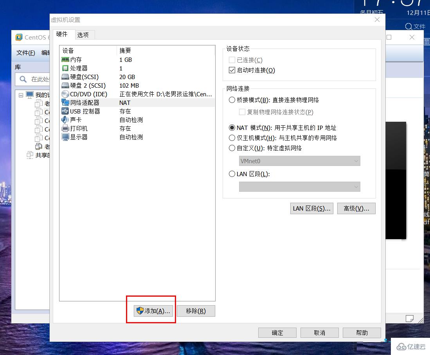This screenshot has width=430, height=355.
Task: Open the VMnet0 dropdown
Action: pyautogui.click(x=299, y=161)
